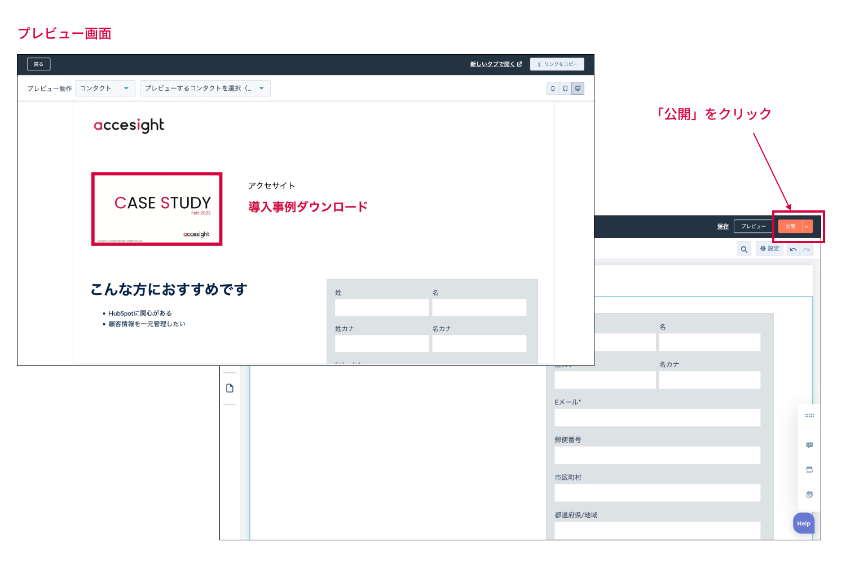Click the search magnifier icon in editor
The width and height of the screenshot is (846, 564).
pyautogui.click(x=744, y=249)
